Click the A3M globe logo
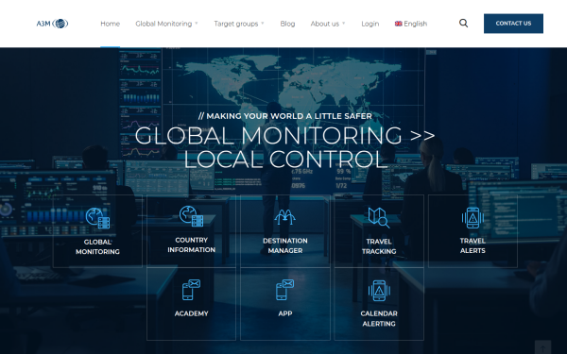The image size is (567, 354). coord(52,24)
